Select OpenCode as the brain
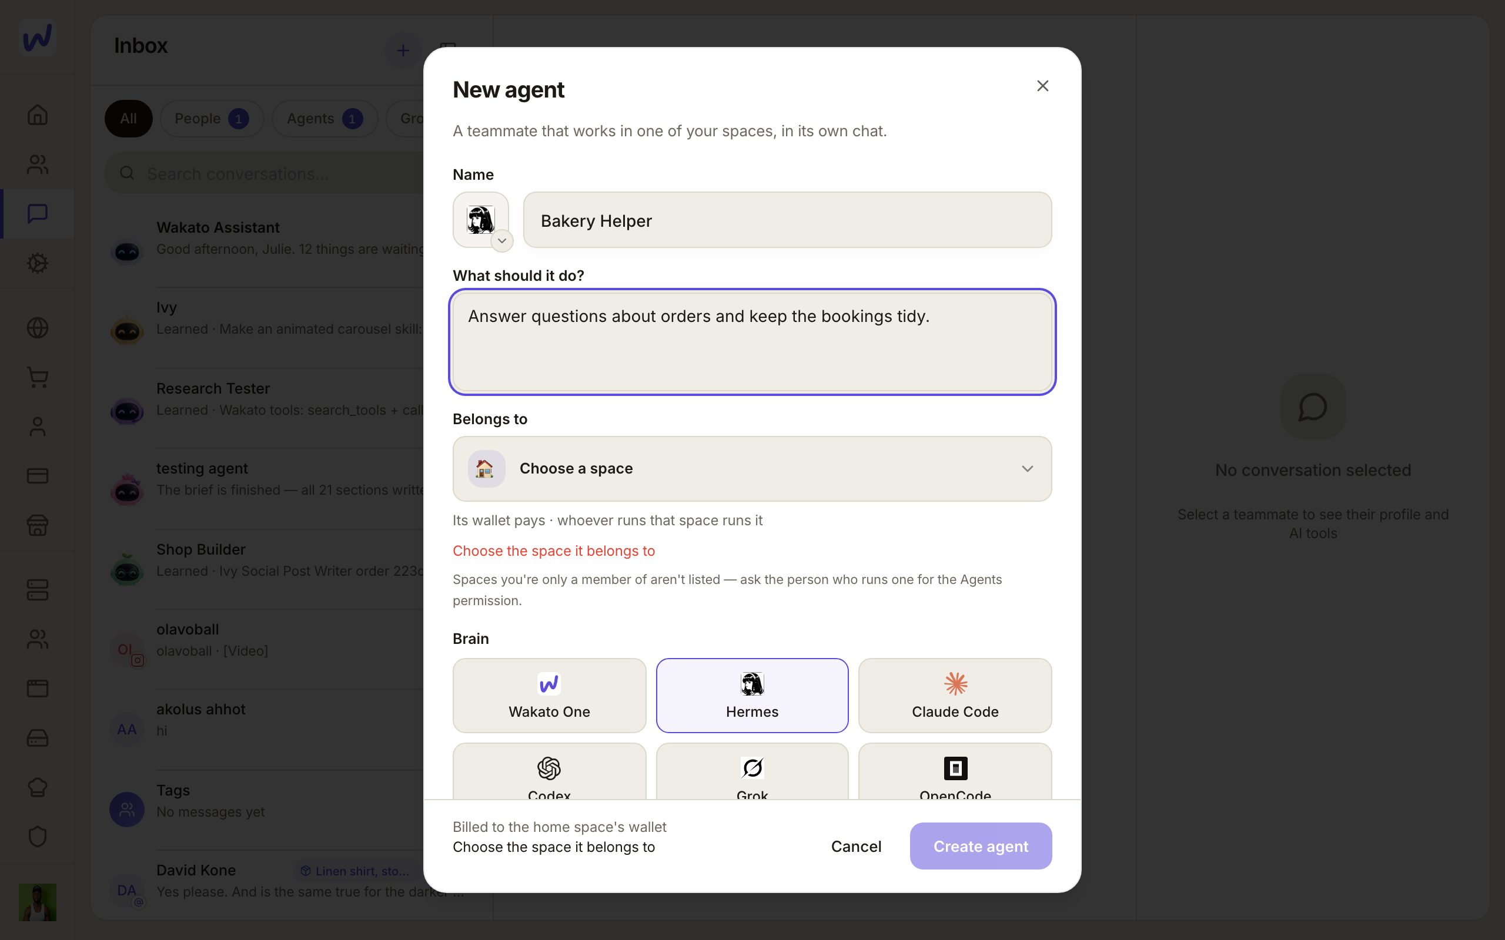 (x=955, y=771)
